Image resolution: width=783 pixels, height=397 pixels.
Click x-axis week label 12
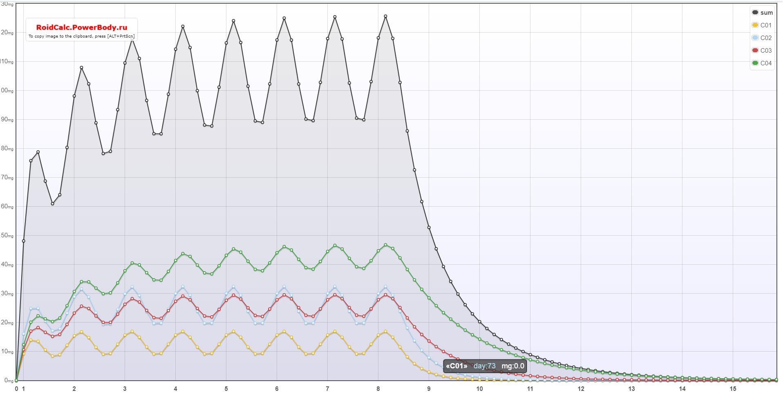[x=581, y=389]
